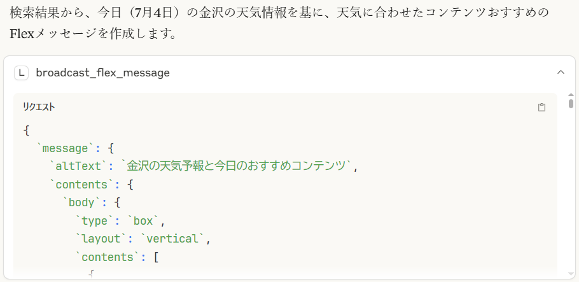Click the L tool icon beside broadcast_flex_message
579x282 pixels.
point(22,73)
